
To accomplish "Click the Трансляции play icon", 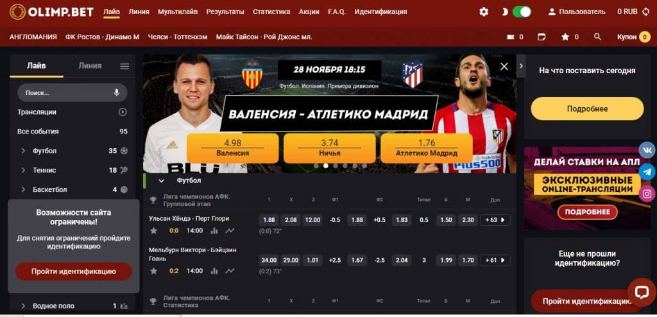I will [x=123, y=112].
